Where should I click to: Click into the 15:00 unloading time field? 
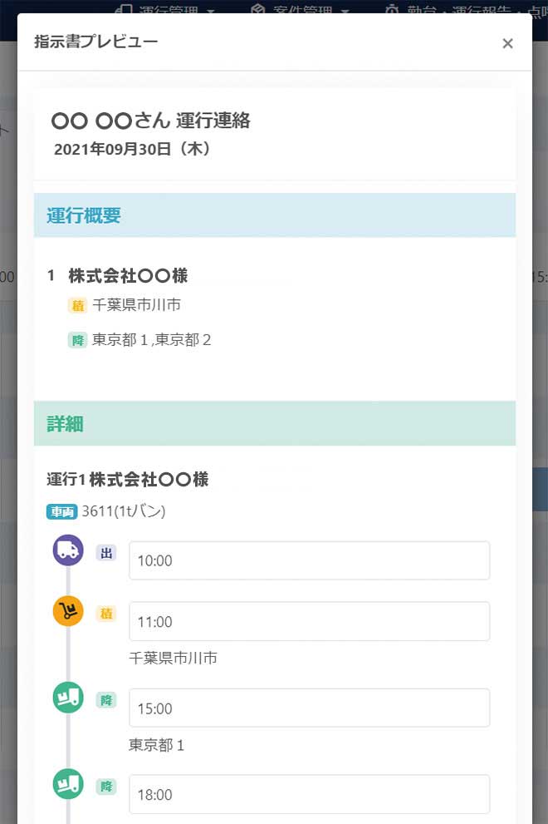[x=309, y=708]
